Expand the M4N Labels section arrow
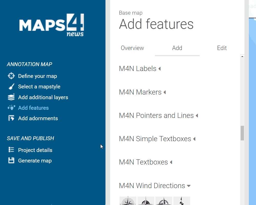Viewport: 256px width, 205px height. [x=160, y=69]
